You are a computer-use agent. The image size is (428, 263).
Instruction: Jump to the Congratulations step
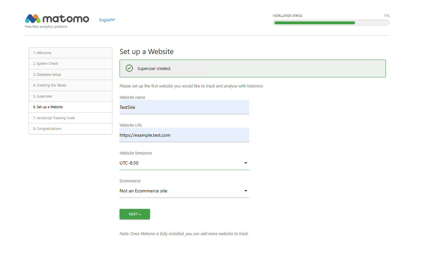tap(70, 129)
